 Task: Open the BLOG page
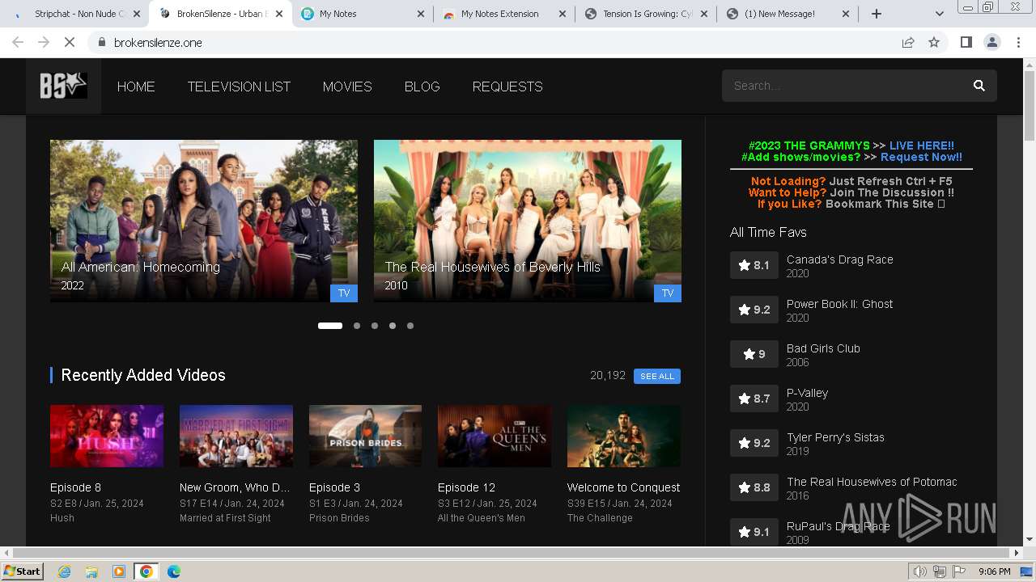pyautogui.click(x=422, y=86)
